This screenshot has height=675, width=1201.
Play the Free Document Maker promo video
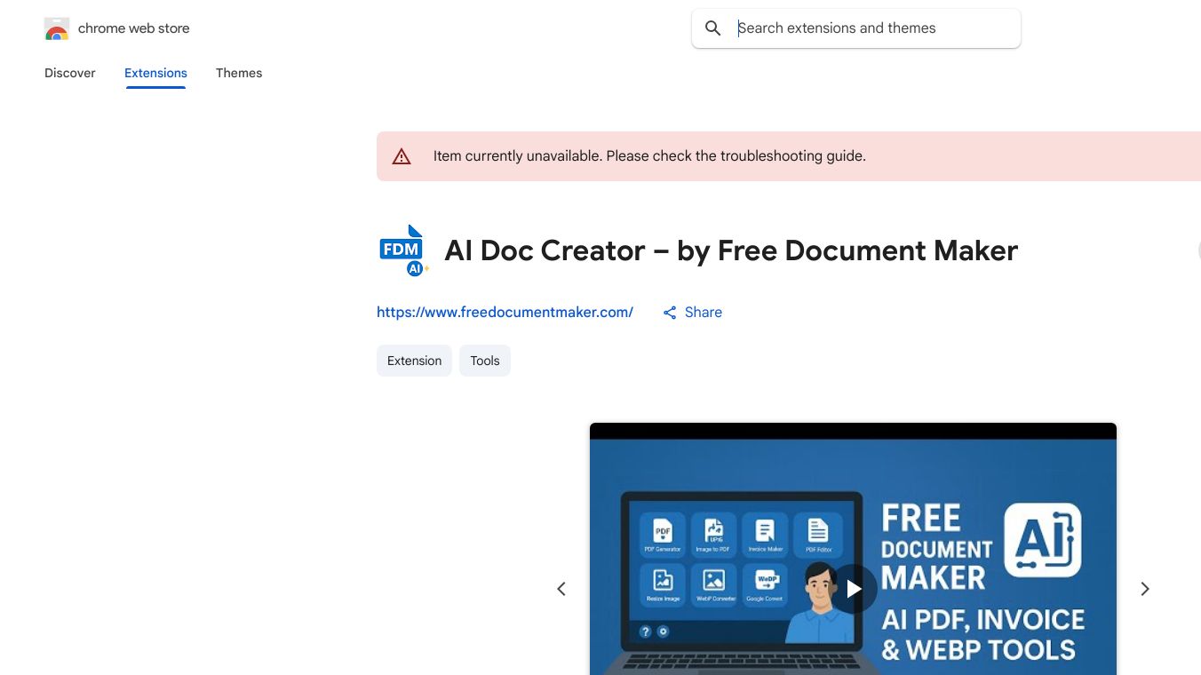pos(853,589)
